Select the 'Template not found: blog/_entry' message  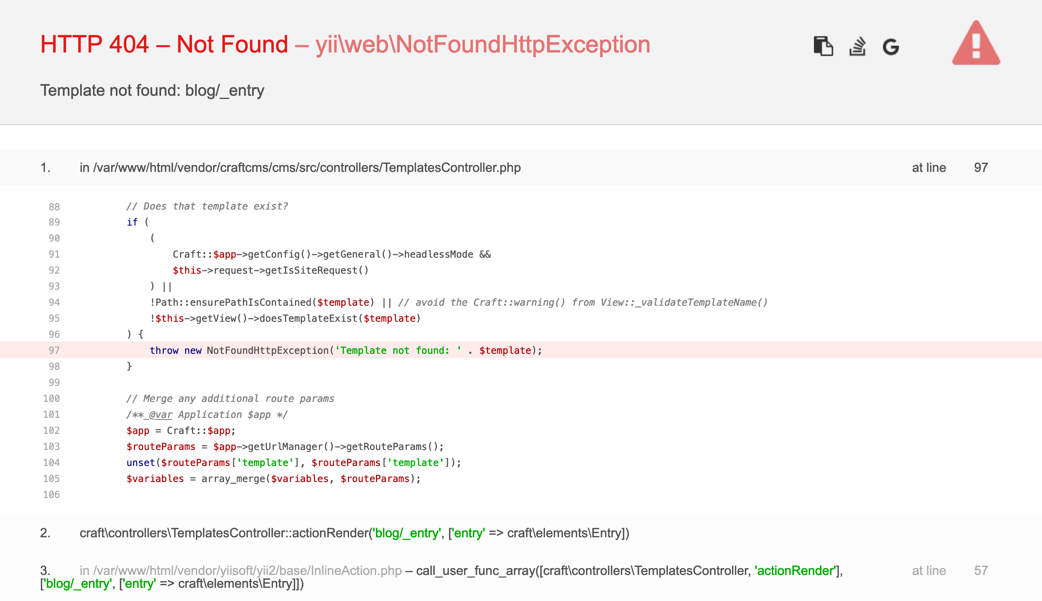click(152, 91)
